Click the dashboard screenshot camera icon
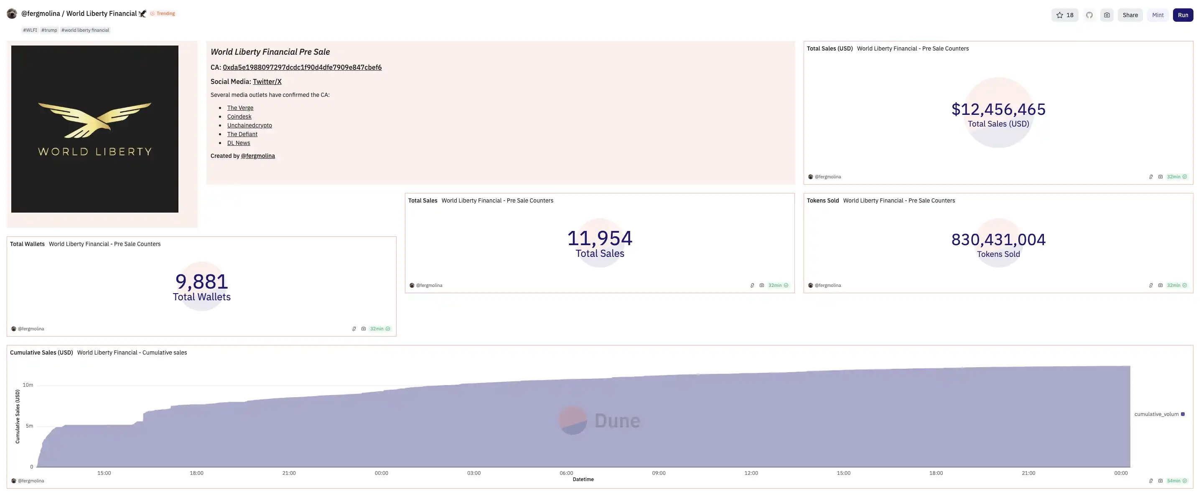Viewport: 1201px width, 497px height. 1107,15
